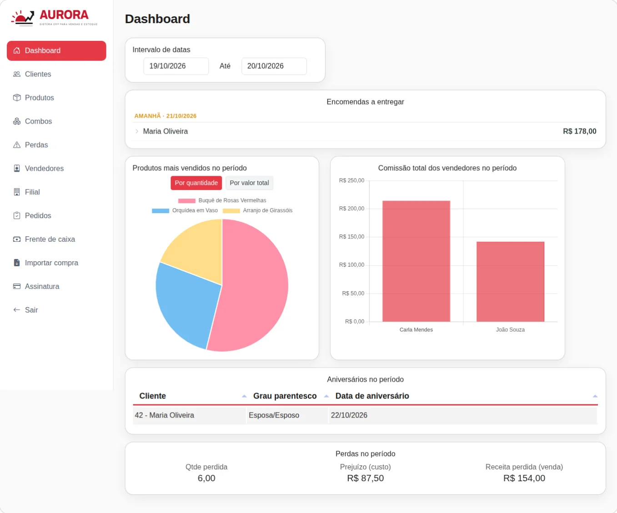Click the Sair logout label

[x=31, y=310]
